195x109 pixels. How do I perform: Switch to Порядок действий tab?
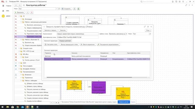pos(65,41)
